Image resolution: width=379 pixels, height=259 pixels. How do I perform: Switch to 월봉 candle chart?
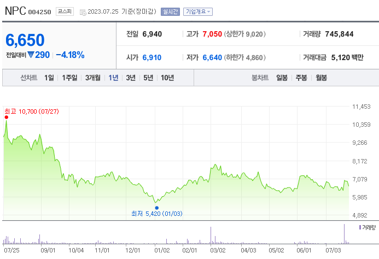pyautogui.click(x=321, y=78)
